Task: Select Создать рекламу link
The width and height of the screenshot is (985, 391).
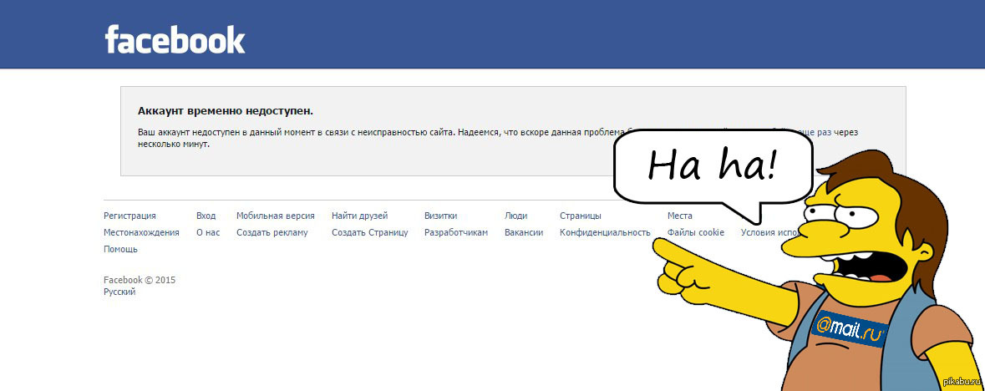Action: pos(272,232)
